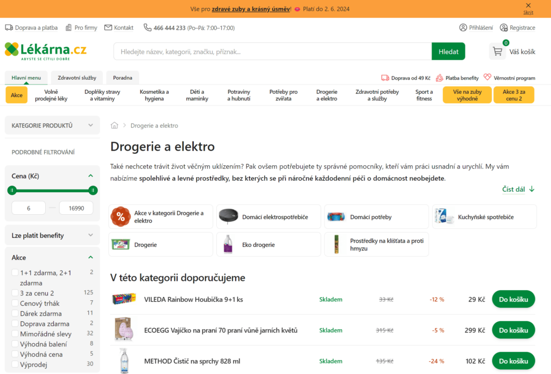Open the shopping cart icon
551x374 pixels.
pyautogui.click(x=498, y=52)
